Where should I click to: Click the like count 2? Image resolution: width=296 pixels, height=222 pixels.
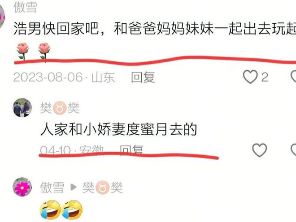point(265,77)
